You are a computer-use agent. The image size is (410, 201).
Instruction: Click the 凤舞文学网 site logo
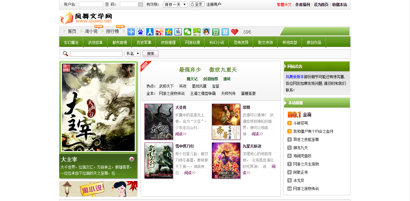[x=86, y=18]
